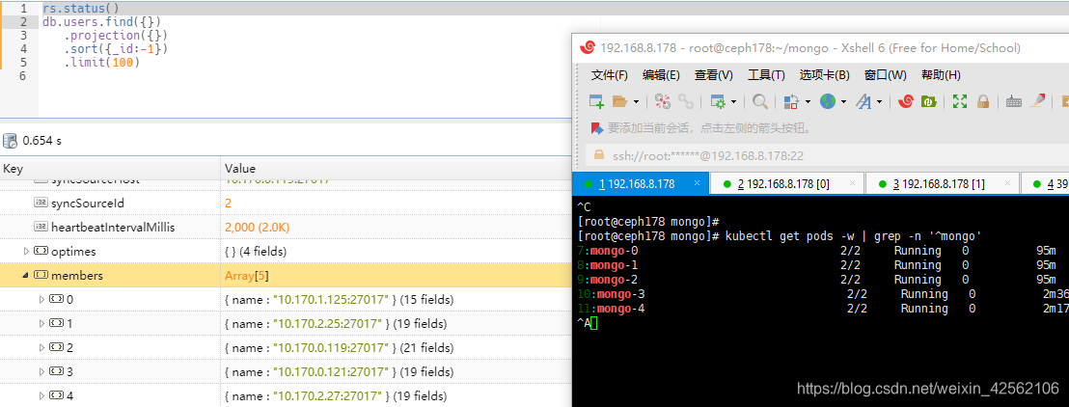Image resolution: width=1069 pixels, height=407 pixels.
Task: Expand the optimes row
Action: tap(27, 252)
